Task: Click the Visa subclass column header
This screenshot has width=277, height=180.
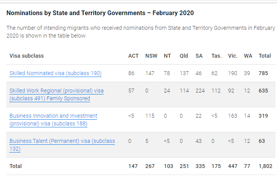Action: (26, 56)
